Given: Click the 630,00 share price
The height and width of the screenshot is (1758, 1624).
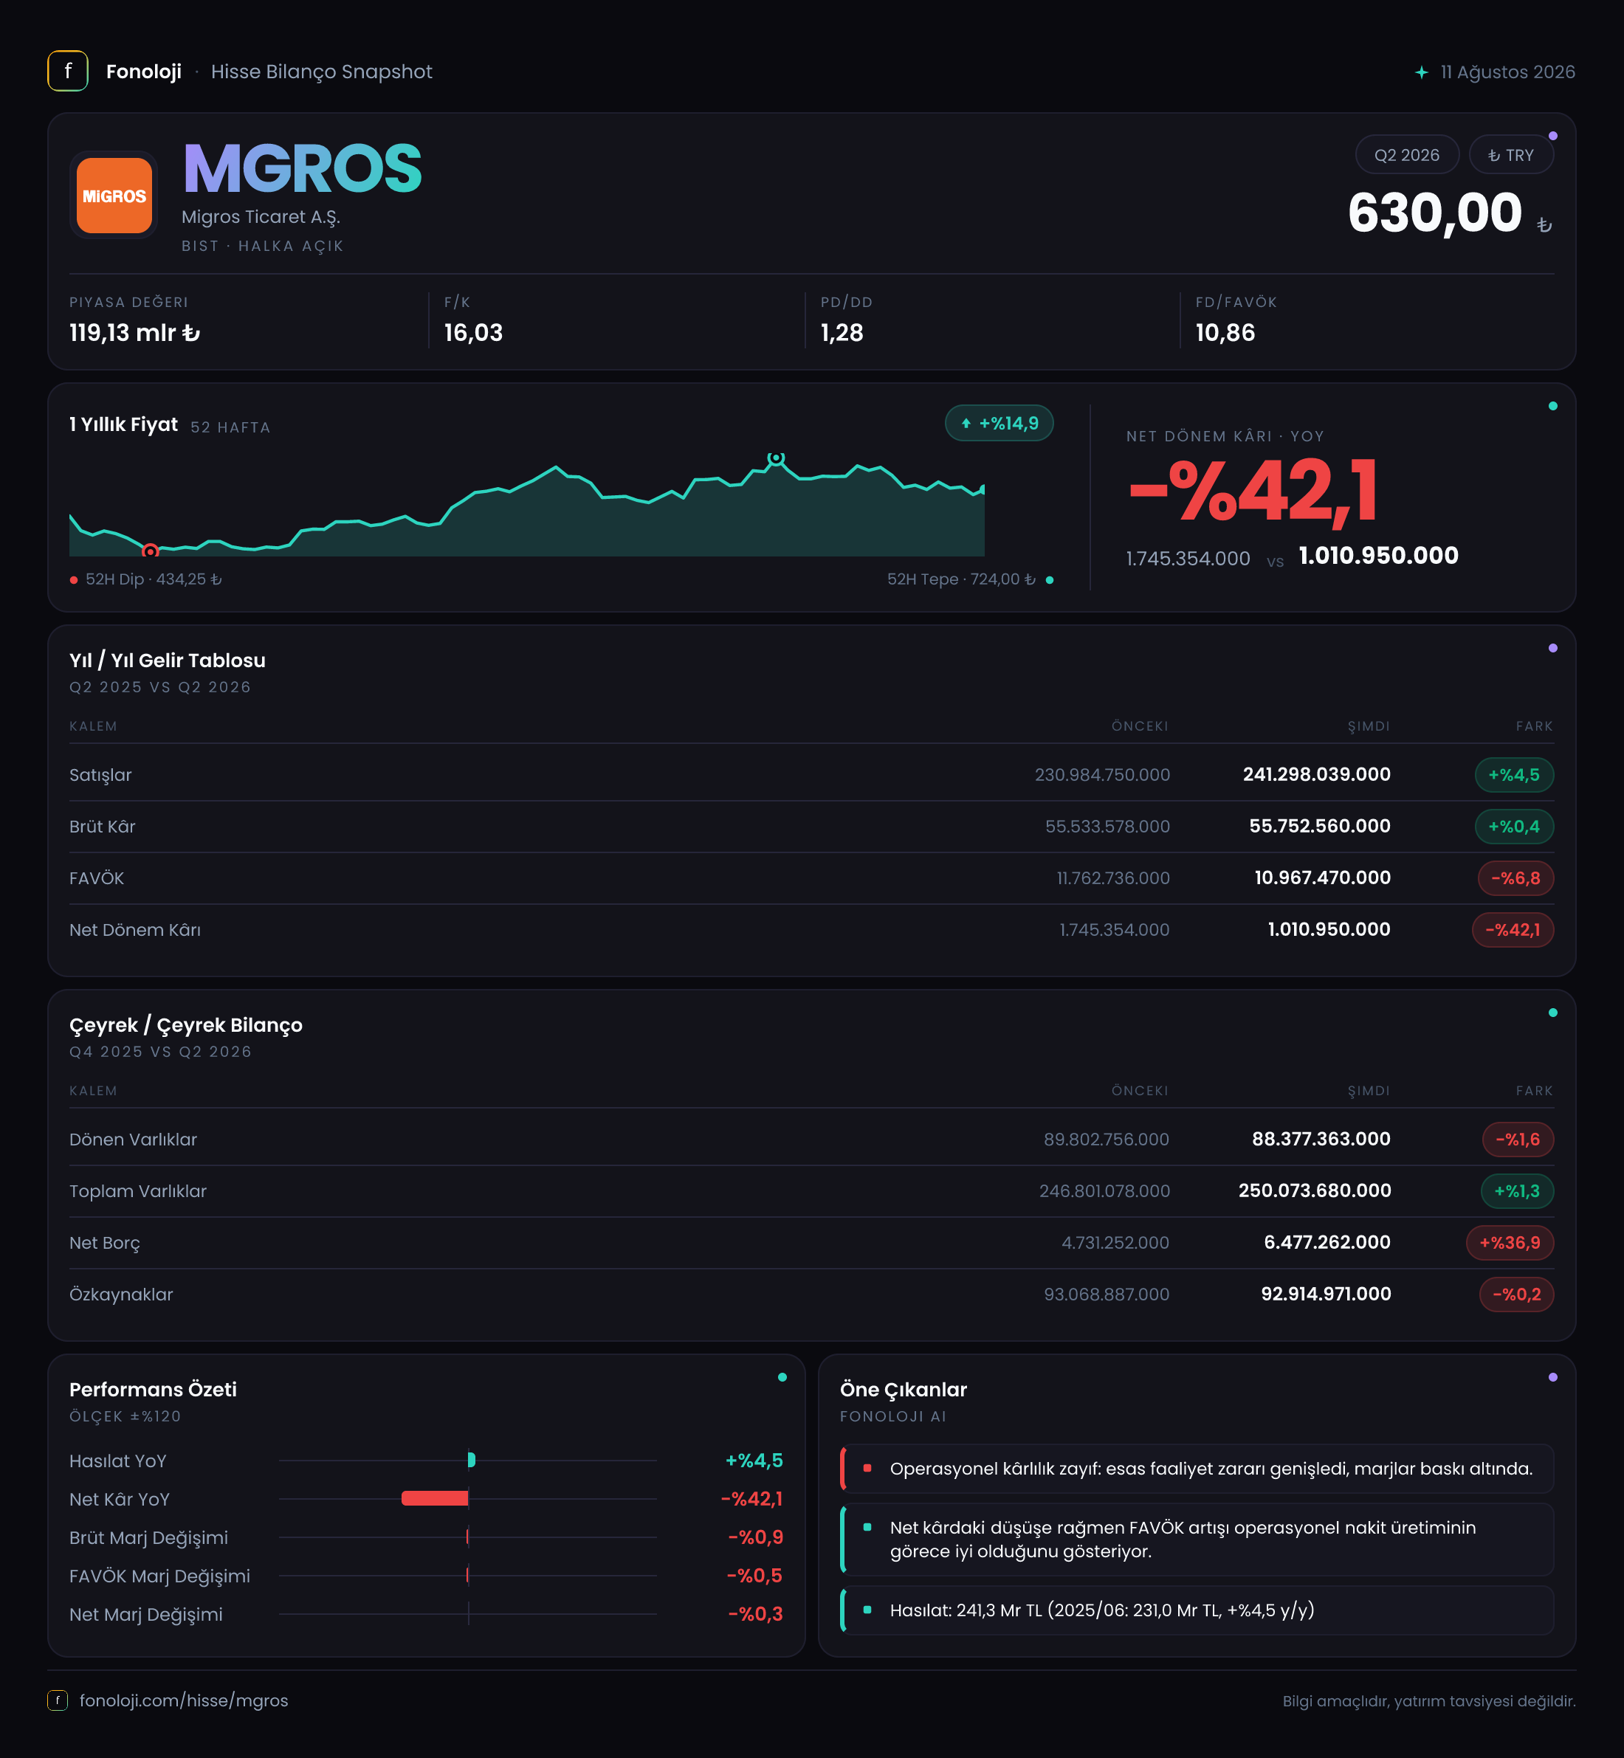Looking at the screenshot, I should (x=1434, y=213).
